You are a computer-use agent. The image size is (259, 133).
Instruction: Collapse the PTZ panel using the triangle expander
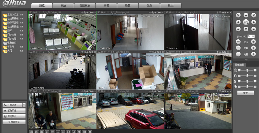[x=246, y=60]
